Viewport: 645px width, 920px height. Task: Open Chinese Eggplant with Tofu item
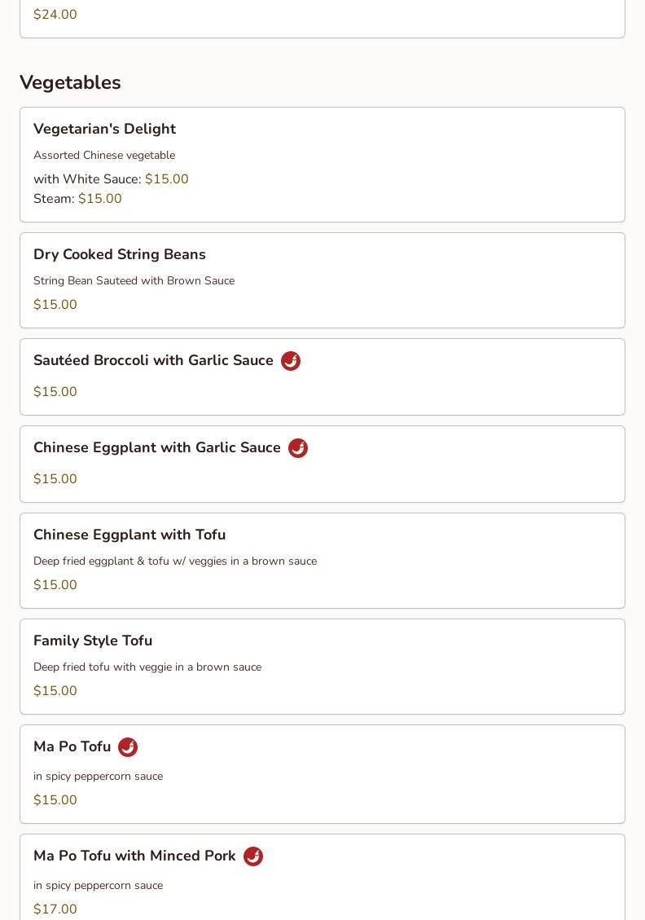[129, 535]
